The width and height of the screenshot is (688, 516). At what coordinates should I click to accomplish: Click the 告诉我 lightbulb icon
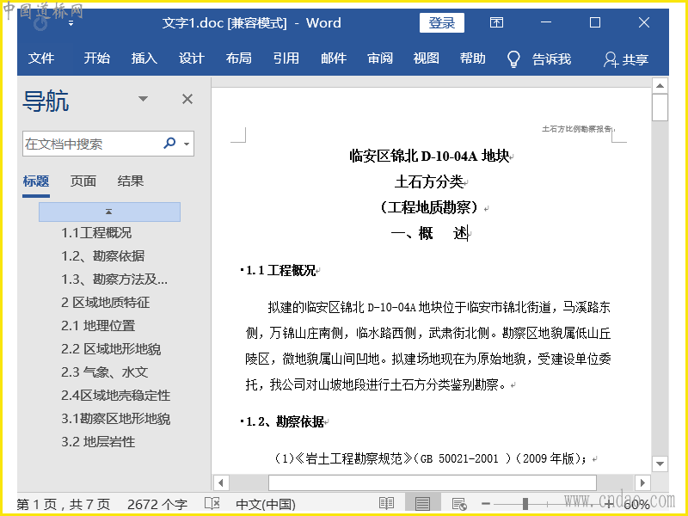click(x=513, y=58)
